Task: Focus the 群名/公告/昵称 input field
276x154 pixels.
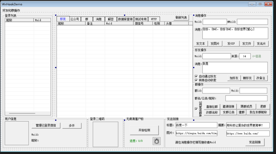Action: [x=246, y=98]
